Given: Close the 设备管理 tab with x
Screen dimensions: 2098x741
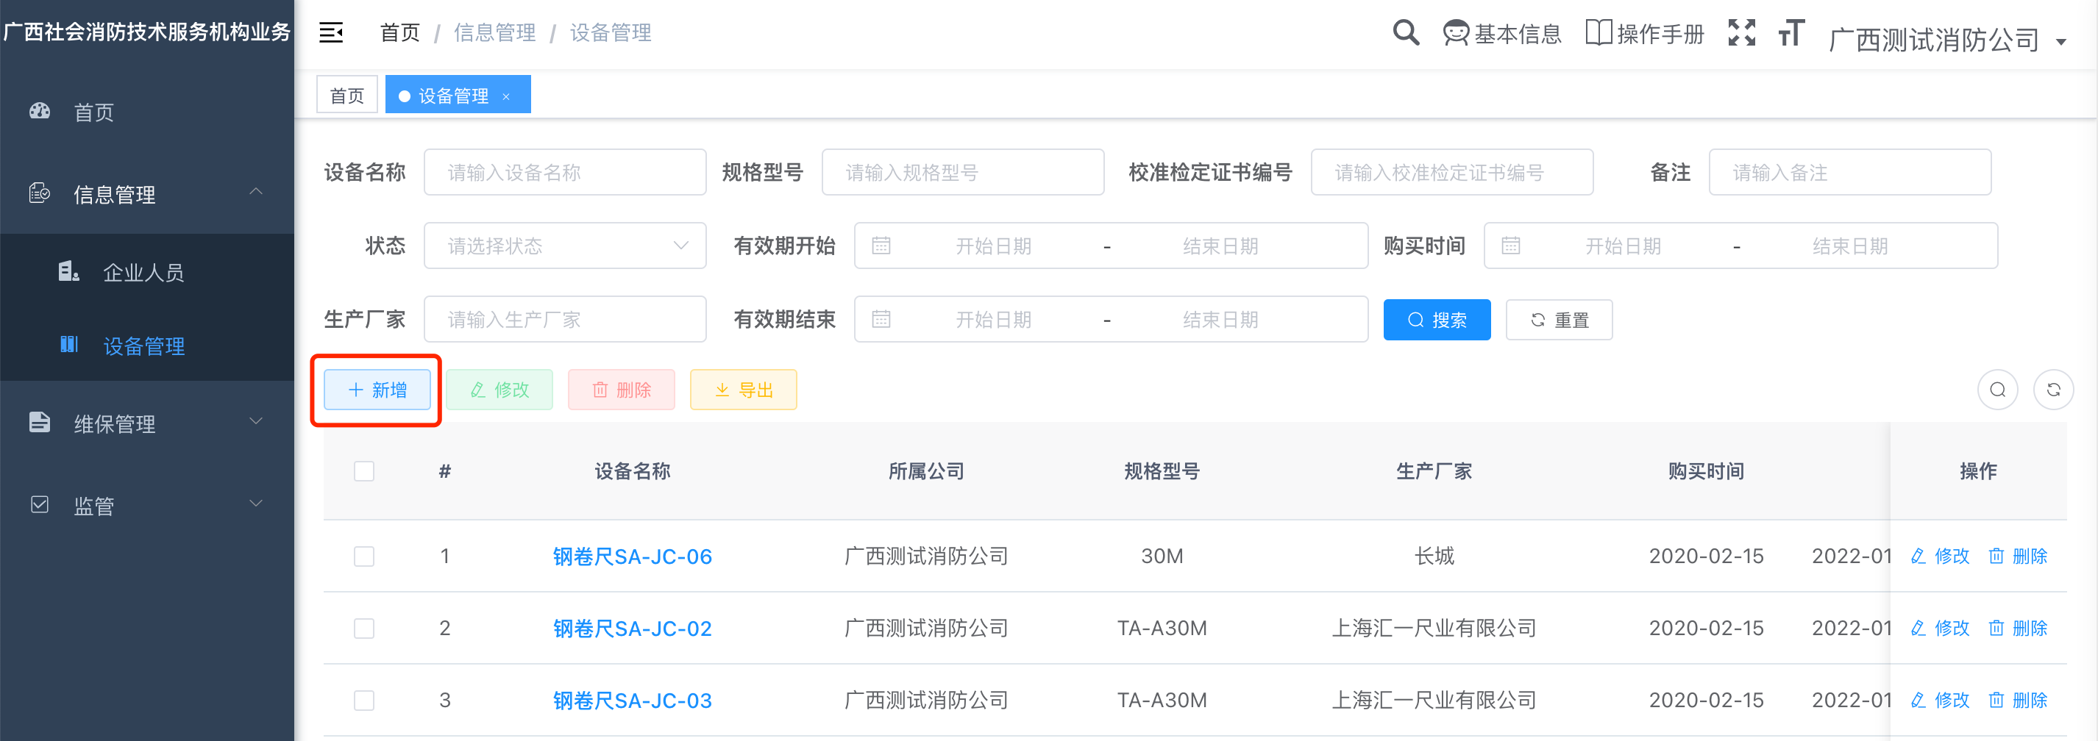Looking at the screenshot, I should point(506,96).
